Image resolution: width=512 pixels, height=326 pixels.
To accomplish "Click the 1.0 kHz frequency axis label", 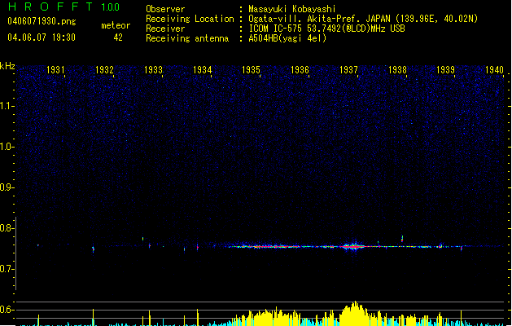I will tap(7, 147).
